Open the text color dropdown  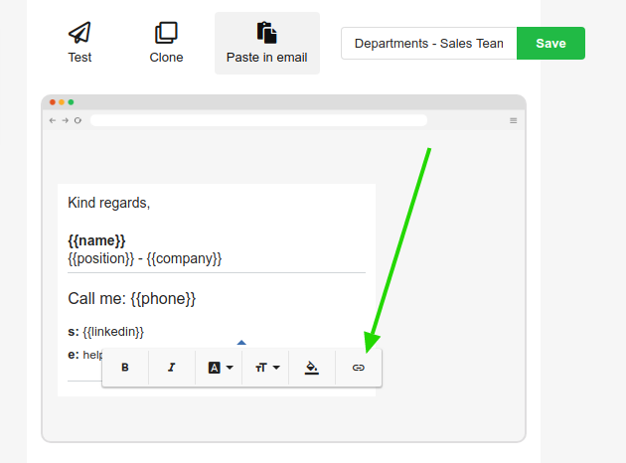coord(219,368)
